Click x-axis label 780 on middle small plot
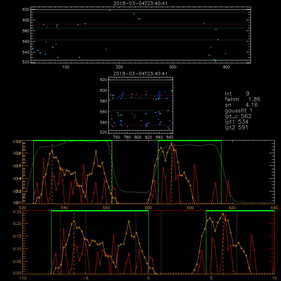Viewport: 281px width, 281px height. point(127,137)
